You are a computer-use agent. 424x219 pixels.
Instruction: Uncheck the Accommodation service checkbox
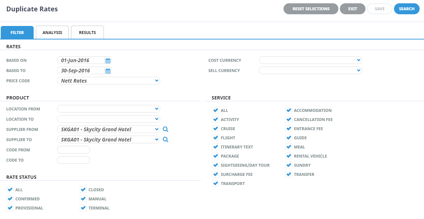pos(289,110)
